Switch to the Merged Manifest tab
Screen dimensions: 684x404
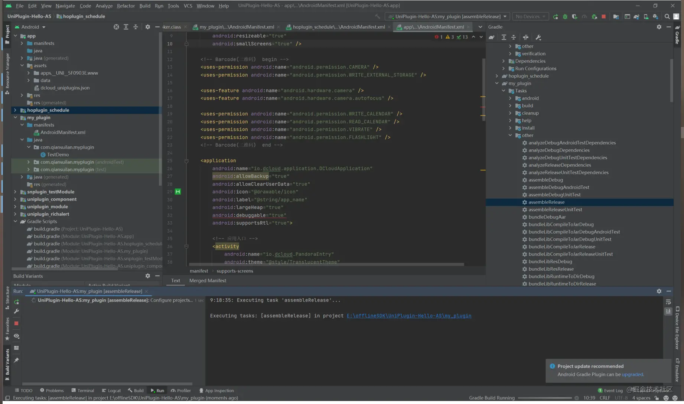coord(208,281)
